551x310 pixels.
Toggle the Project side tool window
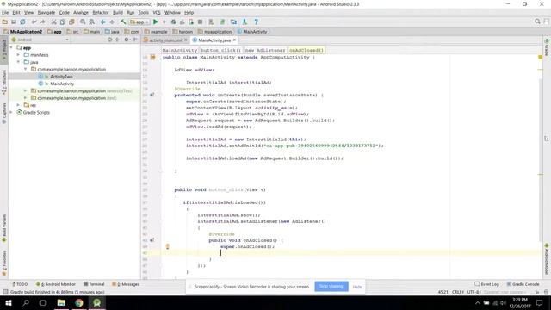tap(4, 50)
